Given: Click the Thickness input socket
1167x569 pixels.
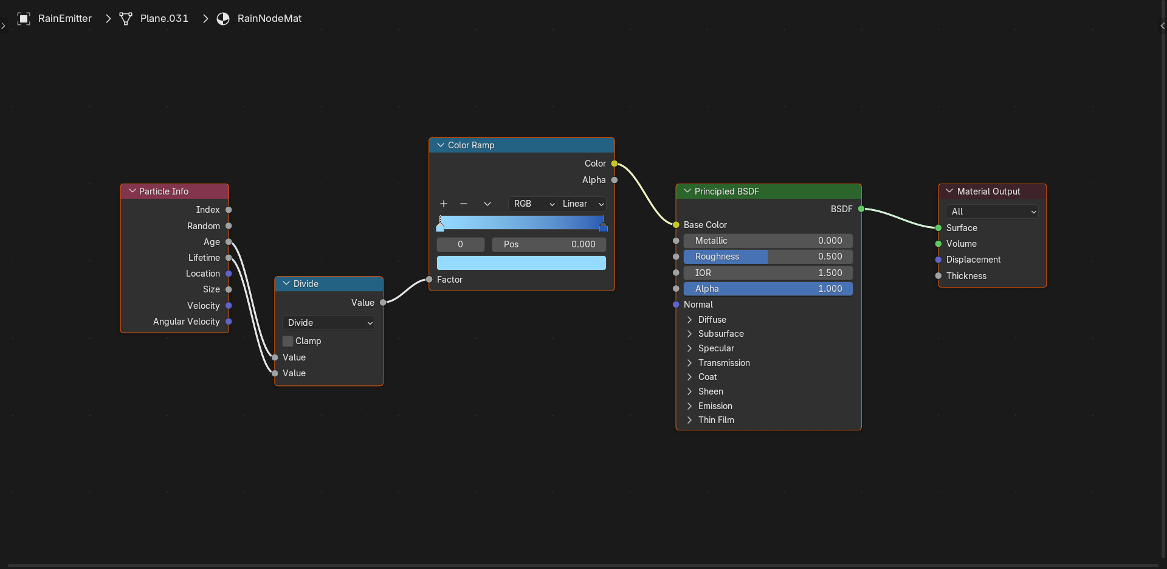Looking at the screenshot, I should coord(938,276).
